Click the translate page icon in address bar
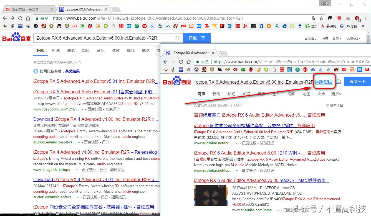371x216 pixels. pos(314,19)
